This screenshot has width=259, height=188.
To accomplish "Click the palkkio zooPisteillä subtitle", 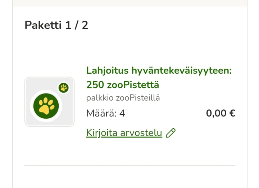I will [x=123, y=98].
